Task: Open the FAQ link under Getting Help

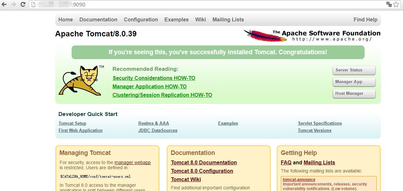Action: click(286, 162)
